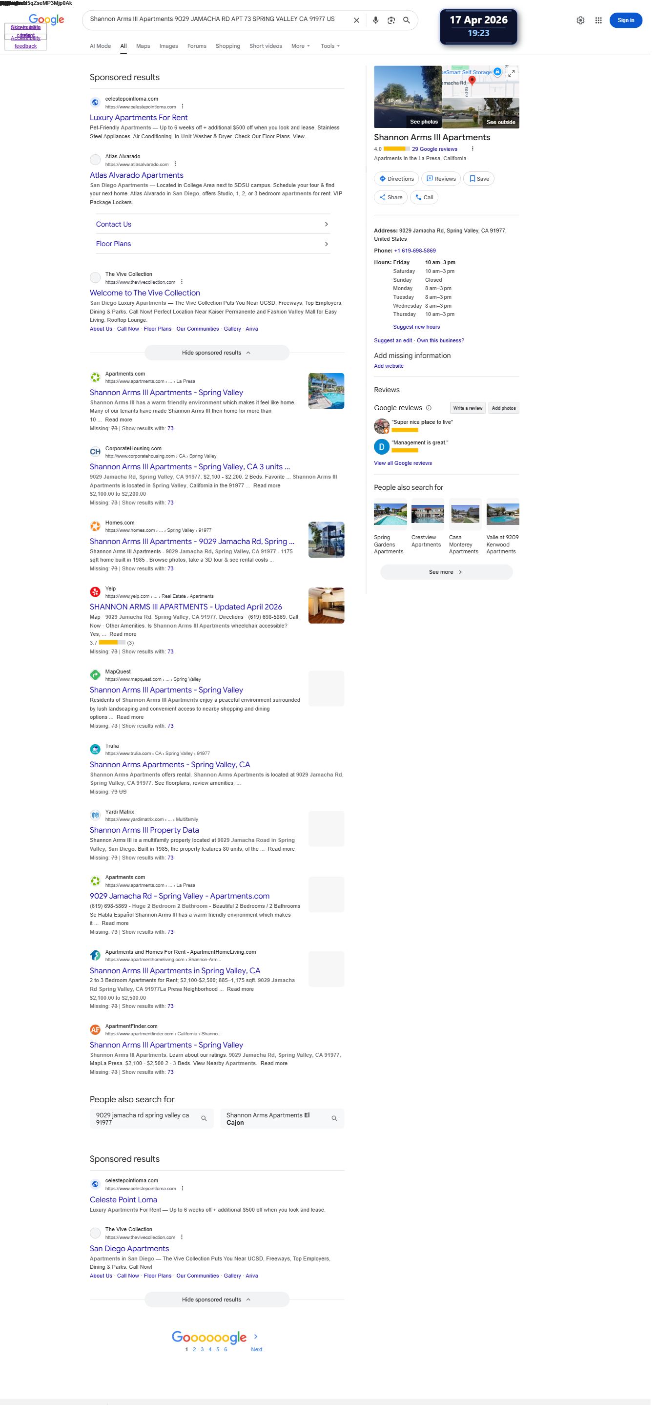Expand the Contact Us sitelink chevron
Image resolution: width=658 pixels, height=1405 pixels.
click(327, 224)
